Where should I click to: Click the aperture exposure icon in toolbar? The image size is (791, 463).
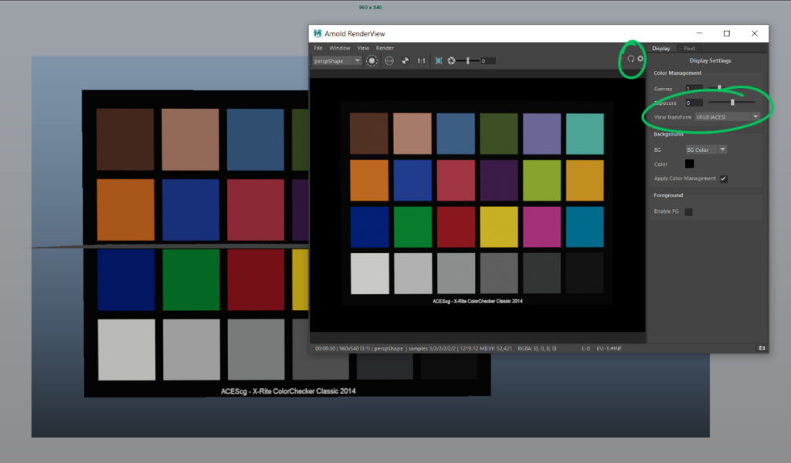tap(451, 61)
